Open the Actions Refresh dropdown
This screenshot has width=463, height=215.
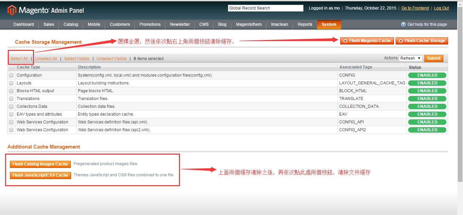point(411,58)
